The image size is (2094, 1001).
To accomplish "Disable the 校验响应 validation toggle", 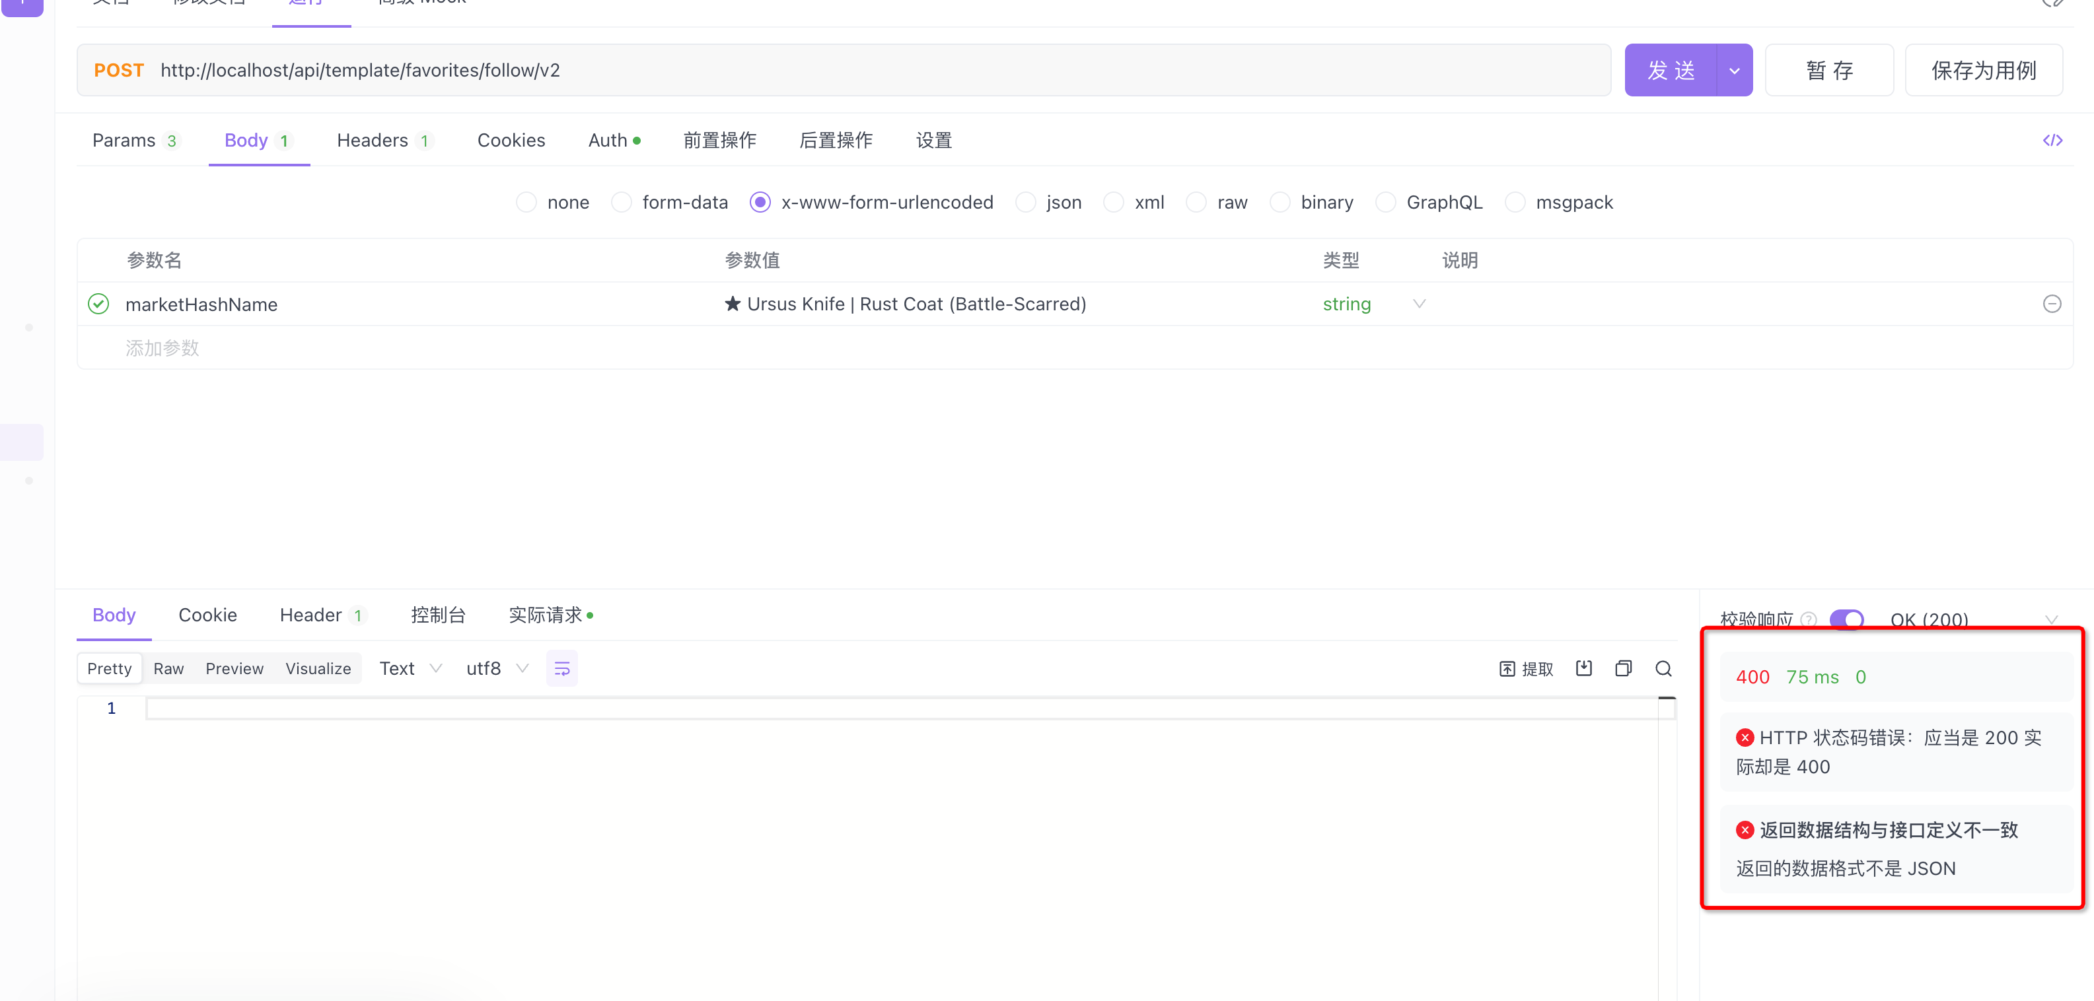I will pos(1847,618).
